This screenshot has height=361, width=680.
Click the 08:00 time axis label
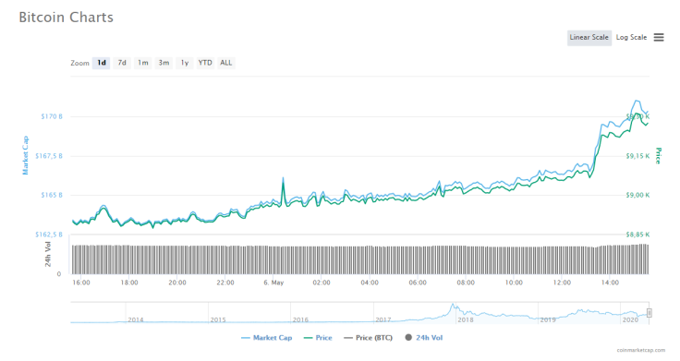tap(466, 283)
